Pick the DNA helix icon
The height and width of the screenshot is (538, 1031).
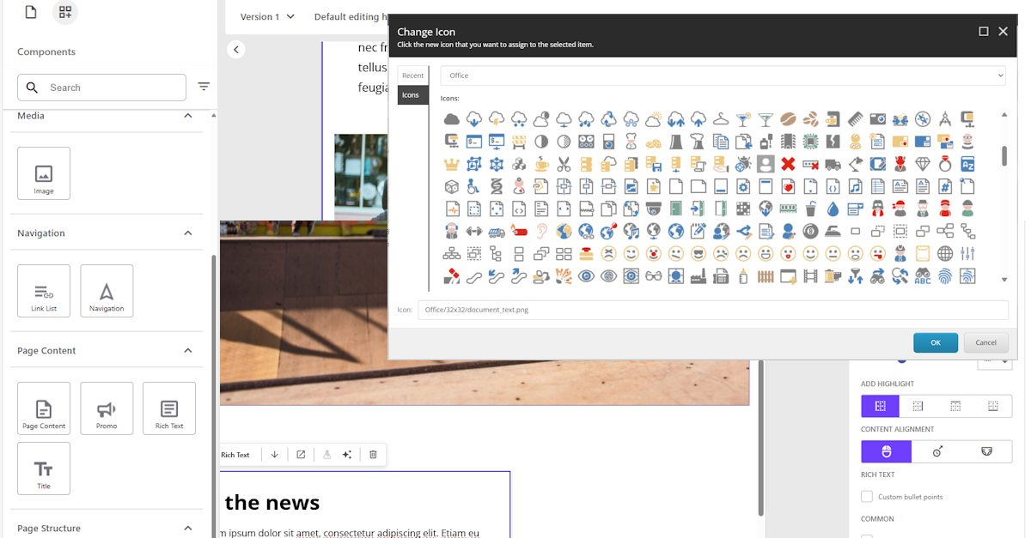coord(496,186)
